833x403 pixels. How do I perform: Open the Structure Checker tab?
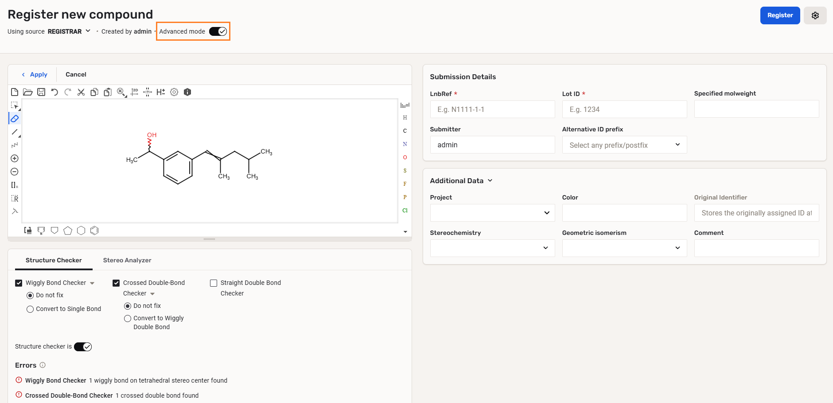(x=54, y=260)
